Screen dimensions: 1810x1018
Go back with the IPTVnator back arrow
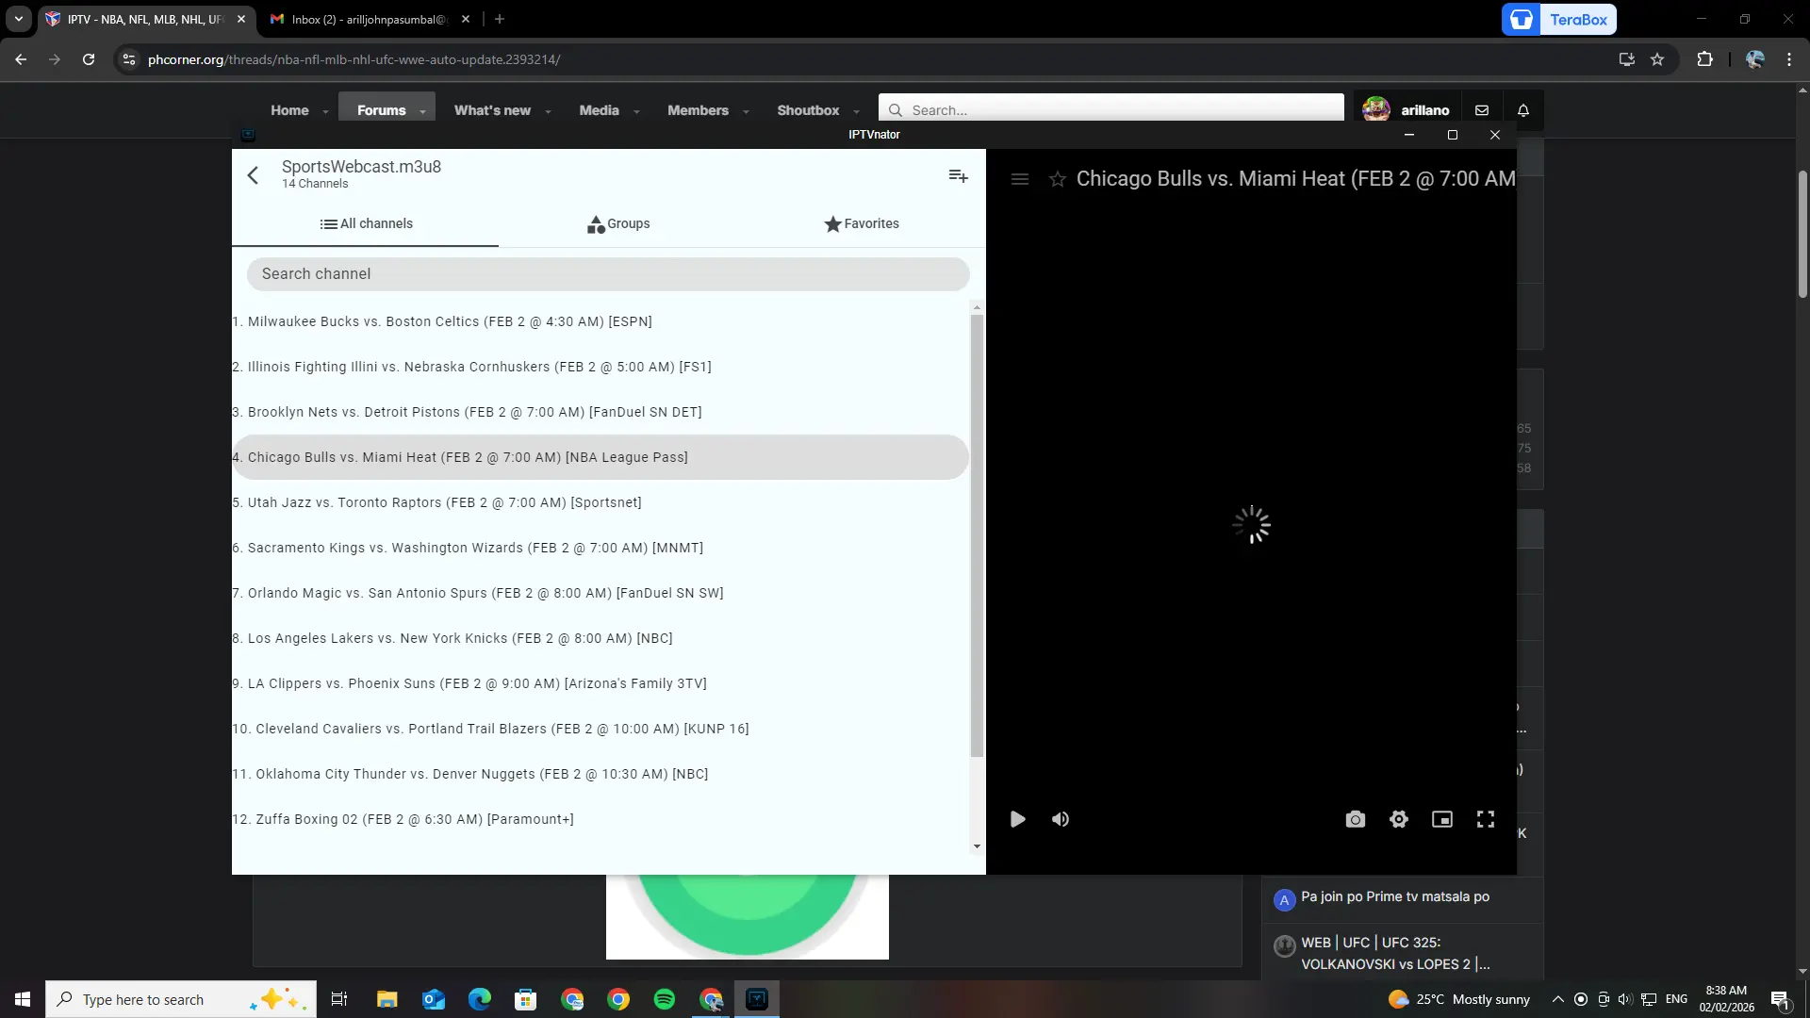pyautogui.click(x=253, y=175)
